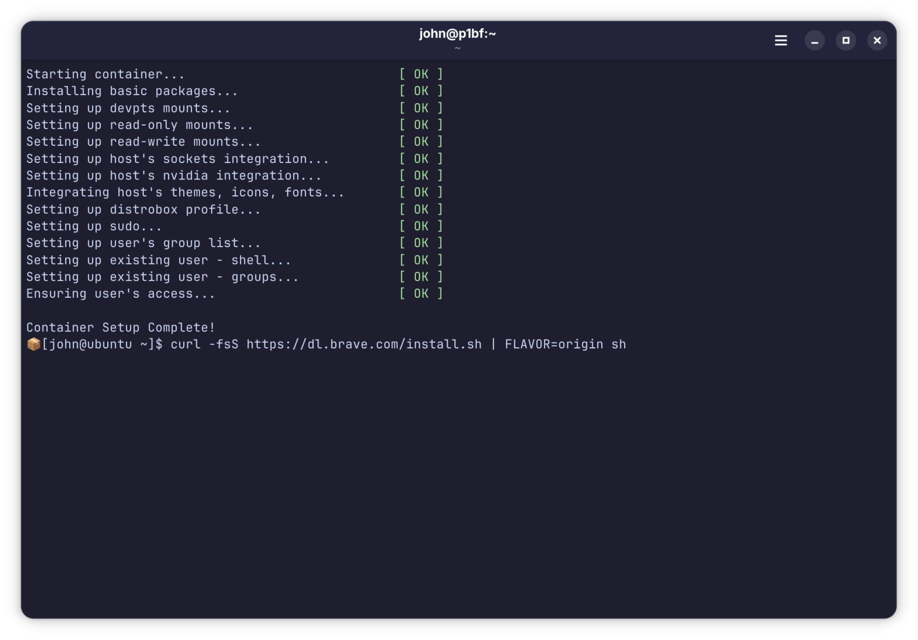Open the terminal hamburger menu
Screen dimensions: 918x640
[x=780, y=41]
